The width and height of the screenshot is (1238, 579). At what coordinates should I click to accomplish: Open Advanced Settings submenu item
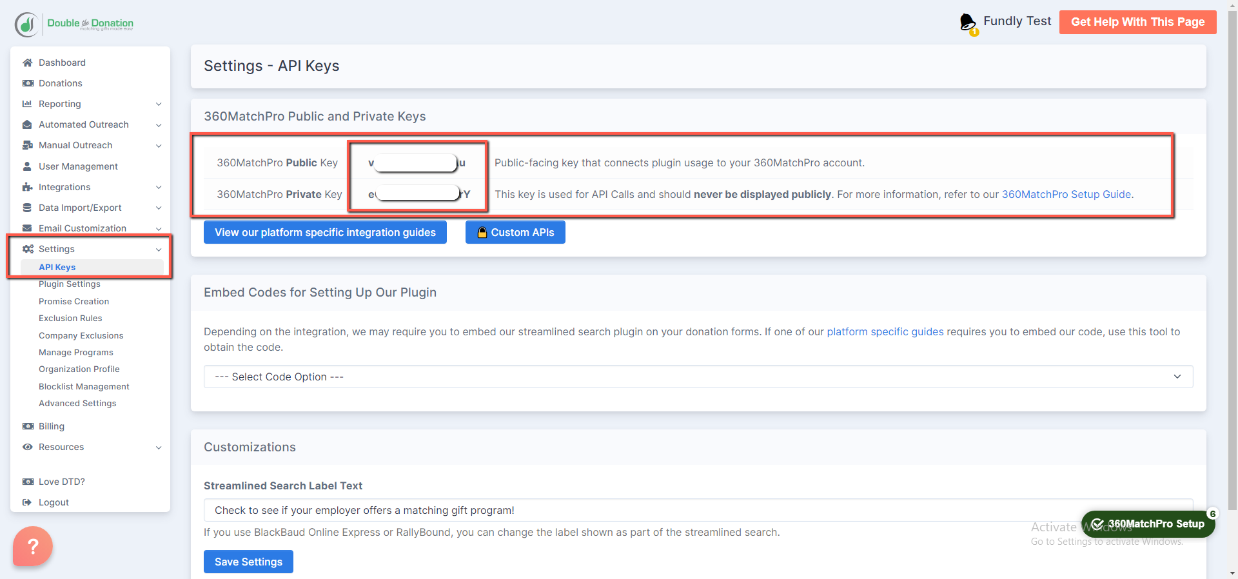(77, 403)
